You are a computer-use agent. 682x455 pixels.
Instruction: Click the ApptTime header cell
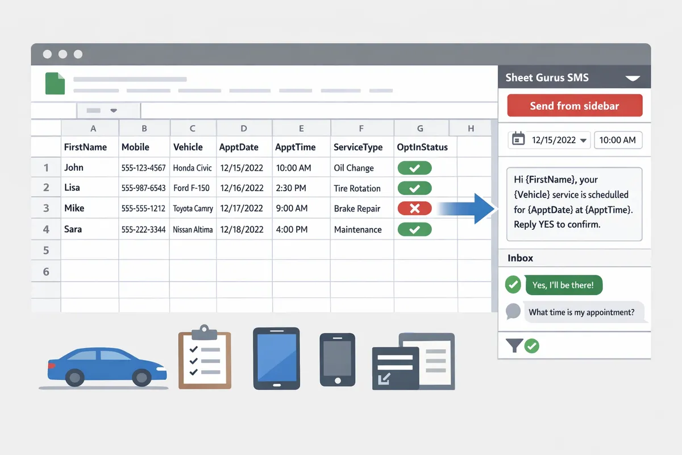[301, 147]
